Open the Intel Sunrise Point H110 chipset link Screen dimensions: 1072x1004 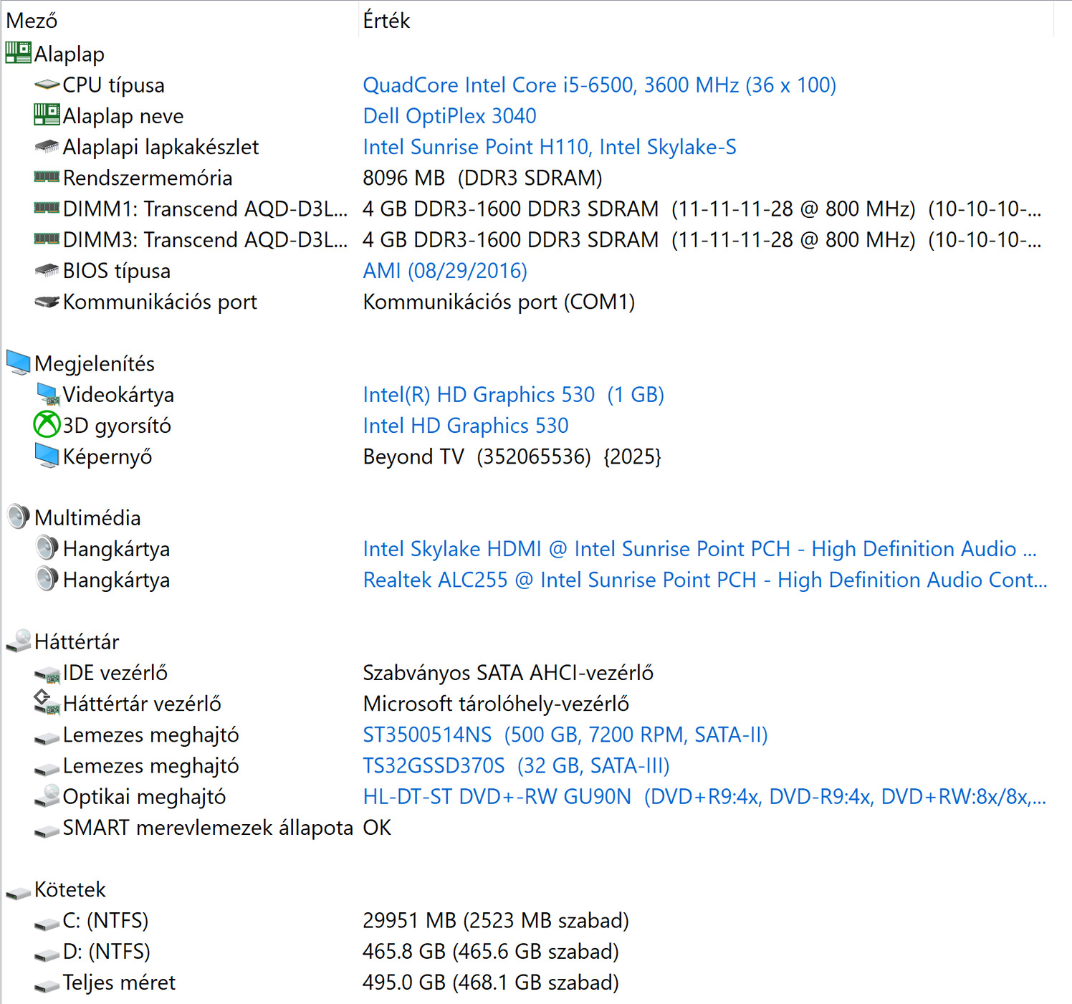click(549, 146)
